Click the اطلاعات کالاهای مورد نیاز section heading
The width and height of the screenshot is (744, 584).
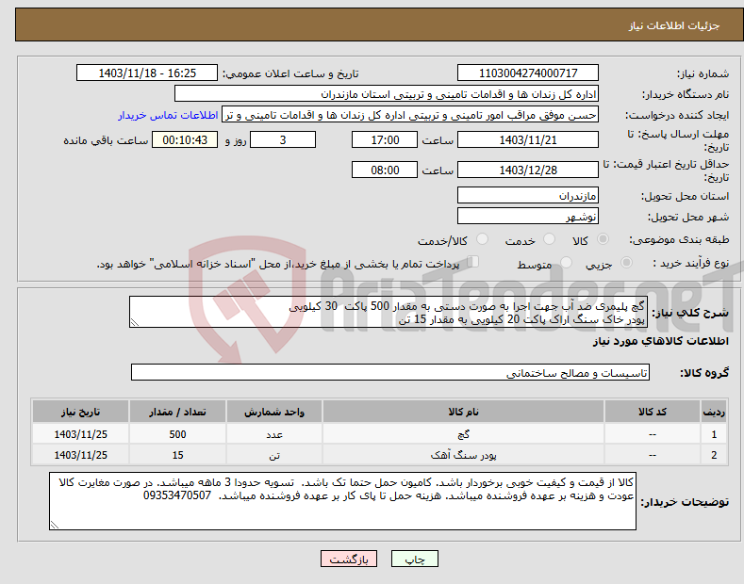[x=660, y=341]
